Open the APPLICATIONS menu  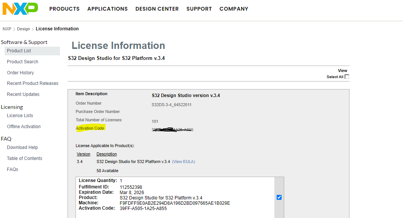click(107, 9)
